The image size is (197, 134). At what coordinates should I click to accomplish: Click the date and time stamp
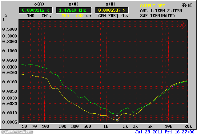click(x=165, y=132)
